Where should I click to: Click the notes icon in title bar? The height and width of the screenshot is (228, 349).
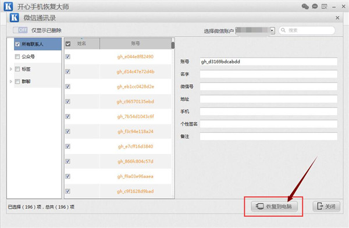pyautogui.click(x=325, y=6)
